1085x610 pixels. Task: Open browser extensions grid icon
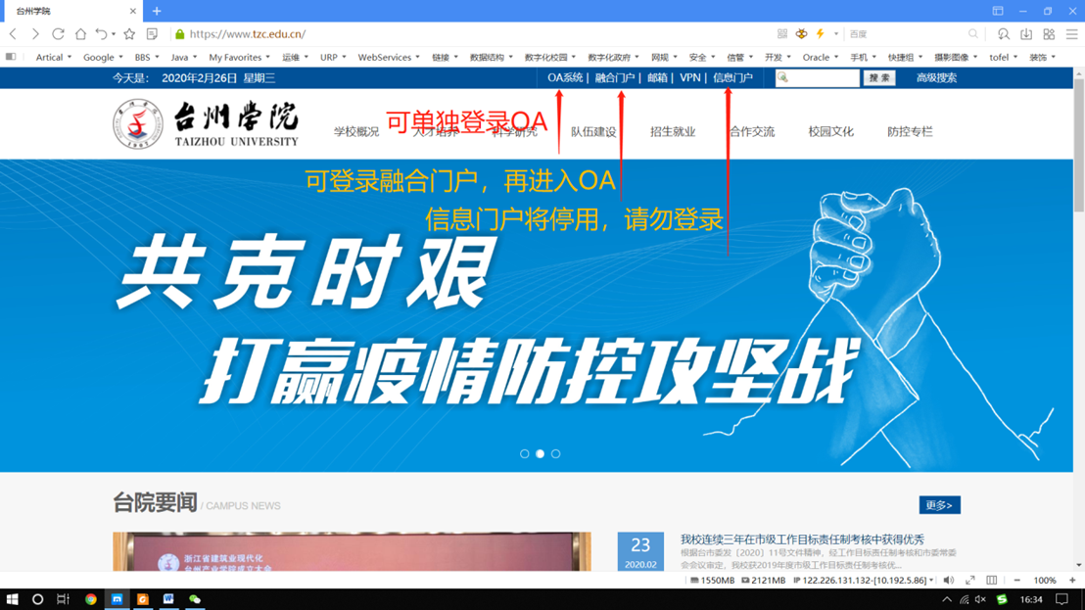coord(1049,34)
